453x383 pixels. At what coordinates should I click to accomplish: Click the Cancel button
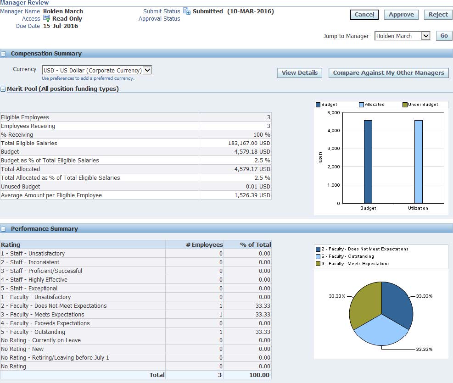click(x=364, y=15)
